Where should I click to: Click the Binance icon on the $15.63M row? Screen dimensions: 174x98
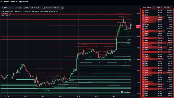pos(144,73)
